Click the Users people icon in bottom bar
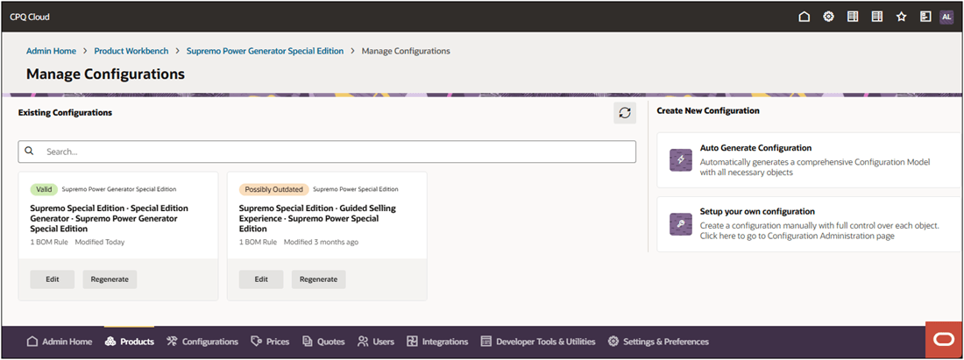The image size is (964, 360). click(x=364, y=342)
